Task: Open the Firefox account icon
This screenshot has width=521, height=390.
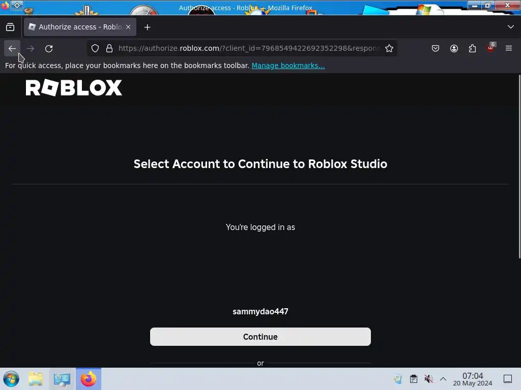Action: click(454, 48)
